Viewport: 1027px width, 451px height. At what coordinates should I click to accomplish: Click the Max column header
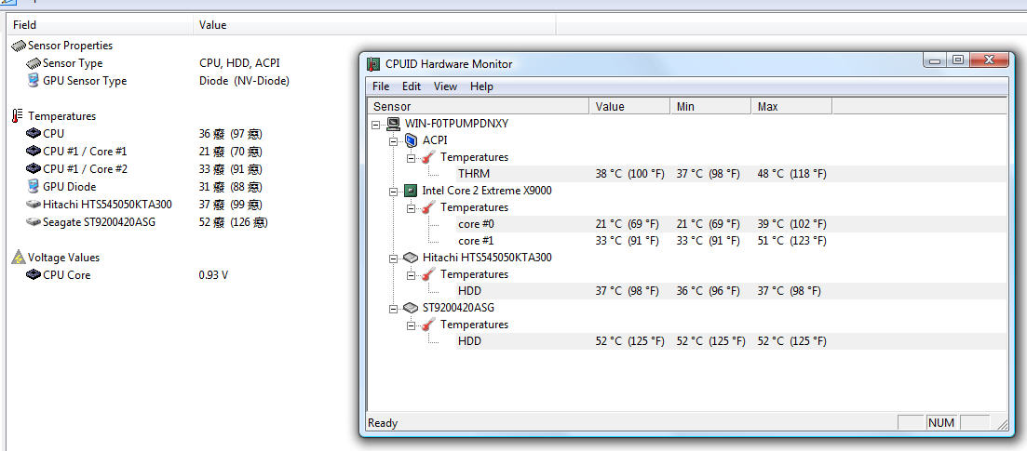(791, 106)
